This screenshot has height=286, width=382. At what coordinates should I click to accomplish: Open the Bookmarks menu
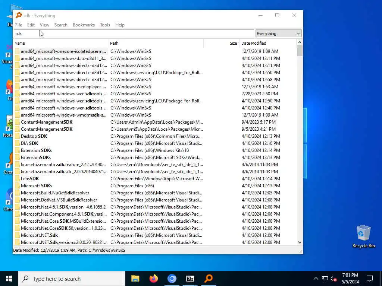84,25
